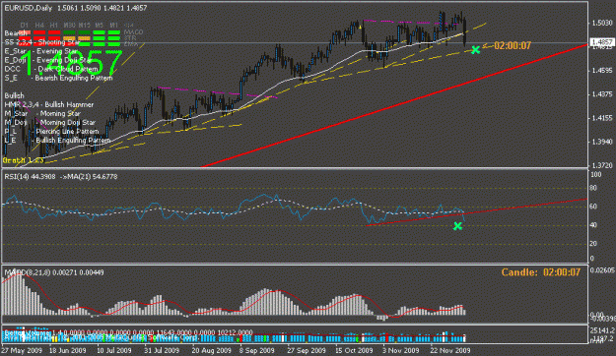
Task: Select the green X marker in RSI window
Action: pos(457,226)
